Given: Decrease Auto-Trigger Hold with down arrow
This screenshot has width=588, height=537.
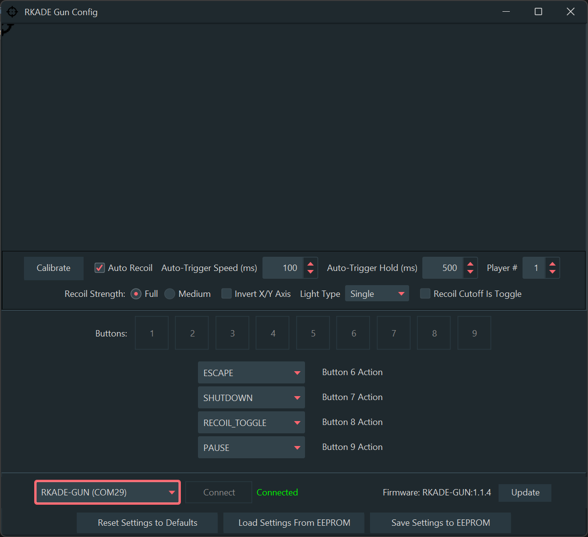Looking at the screenshot, I should click(x=470, y=272).
